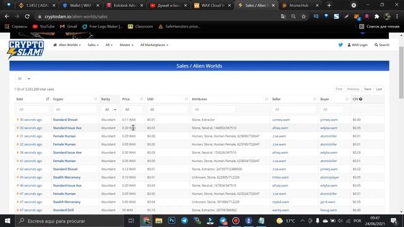The height and width of the screenshot is (227, 404).
Task: Click the zoom magnifier icon in address bar
Action: tap(293, 16)
